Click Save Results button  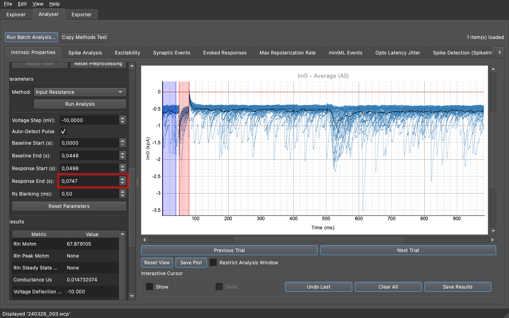458,287
